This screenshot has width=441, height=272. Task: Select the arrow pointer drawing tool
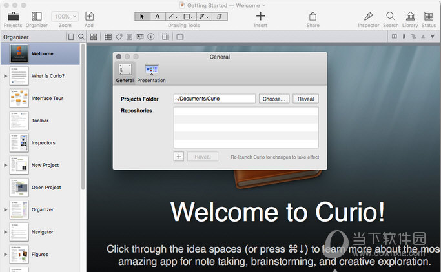point(142,17)
